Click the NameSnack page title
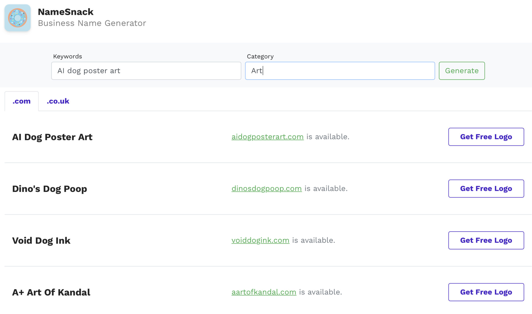Viewport: 532px width, 314px height. pyautogui.click(x=65, y=12)
